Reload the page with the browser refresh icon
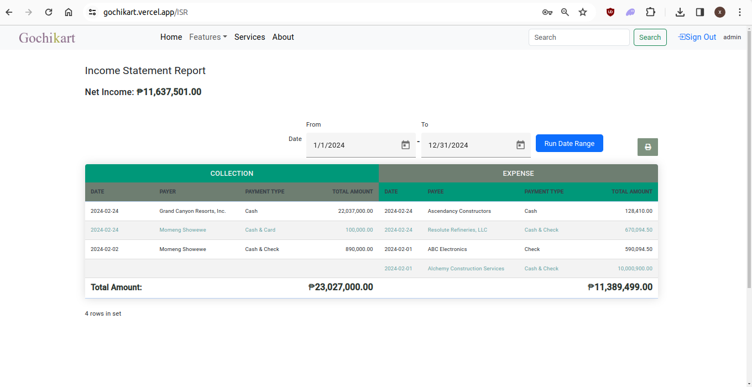Viewport: 752px width, 387px height. [49, 12]
